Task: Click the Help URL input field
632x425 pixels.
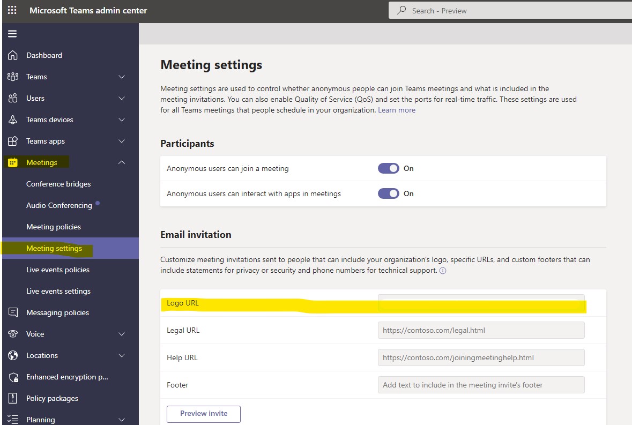Action: coord(481,357)
